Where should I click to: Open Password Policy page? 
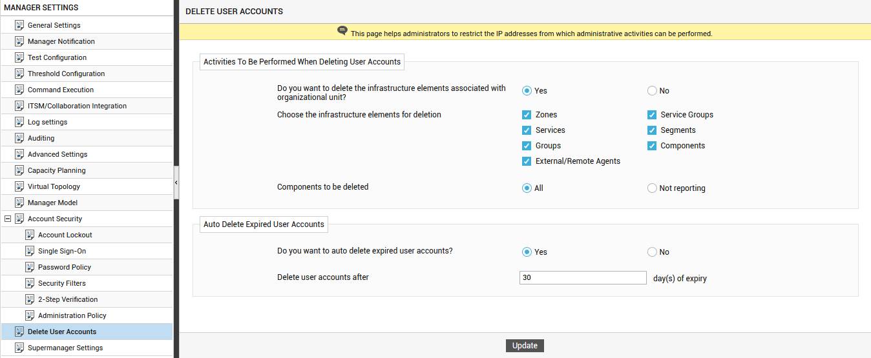pos(65,267)
